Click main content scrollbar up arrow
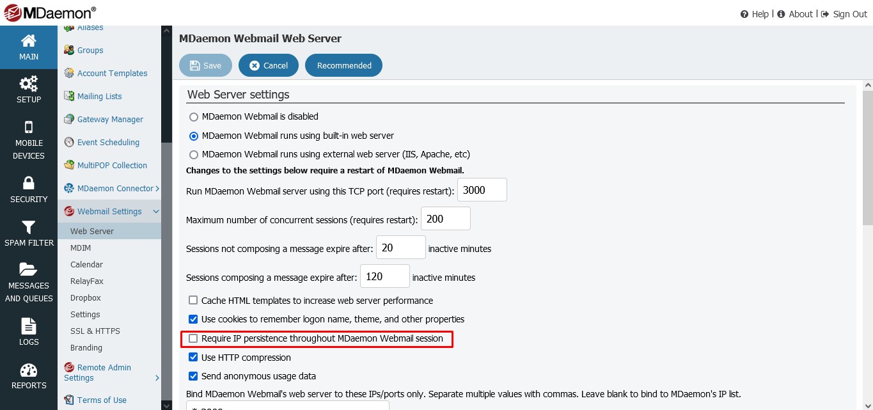This screenshot has width=873, height=410. 868,85
